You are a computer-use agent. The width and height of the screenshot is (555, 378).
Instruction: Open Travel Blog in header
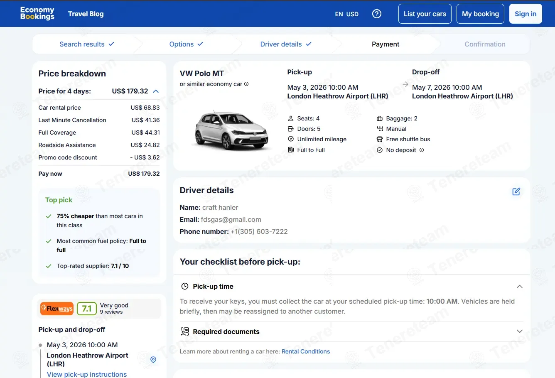tap(86, 14)
